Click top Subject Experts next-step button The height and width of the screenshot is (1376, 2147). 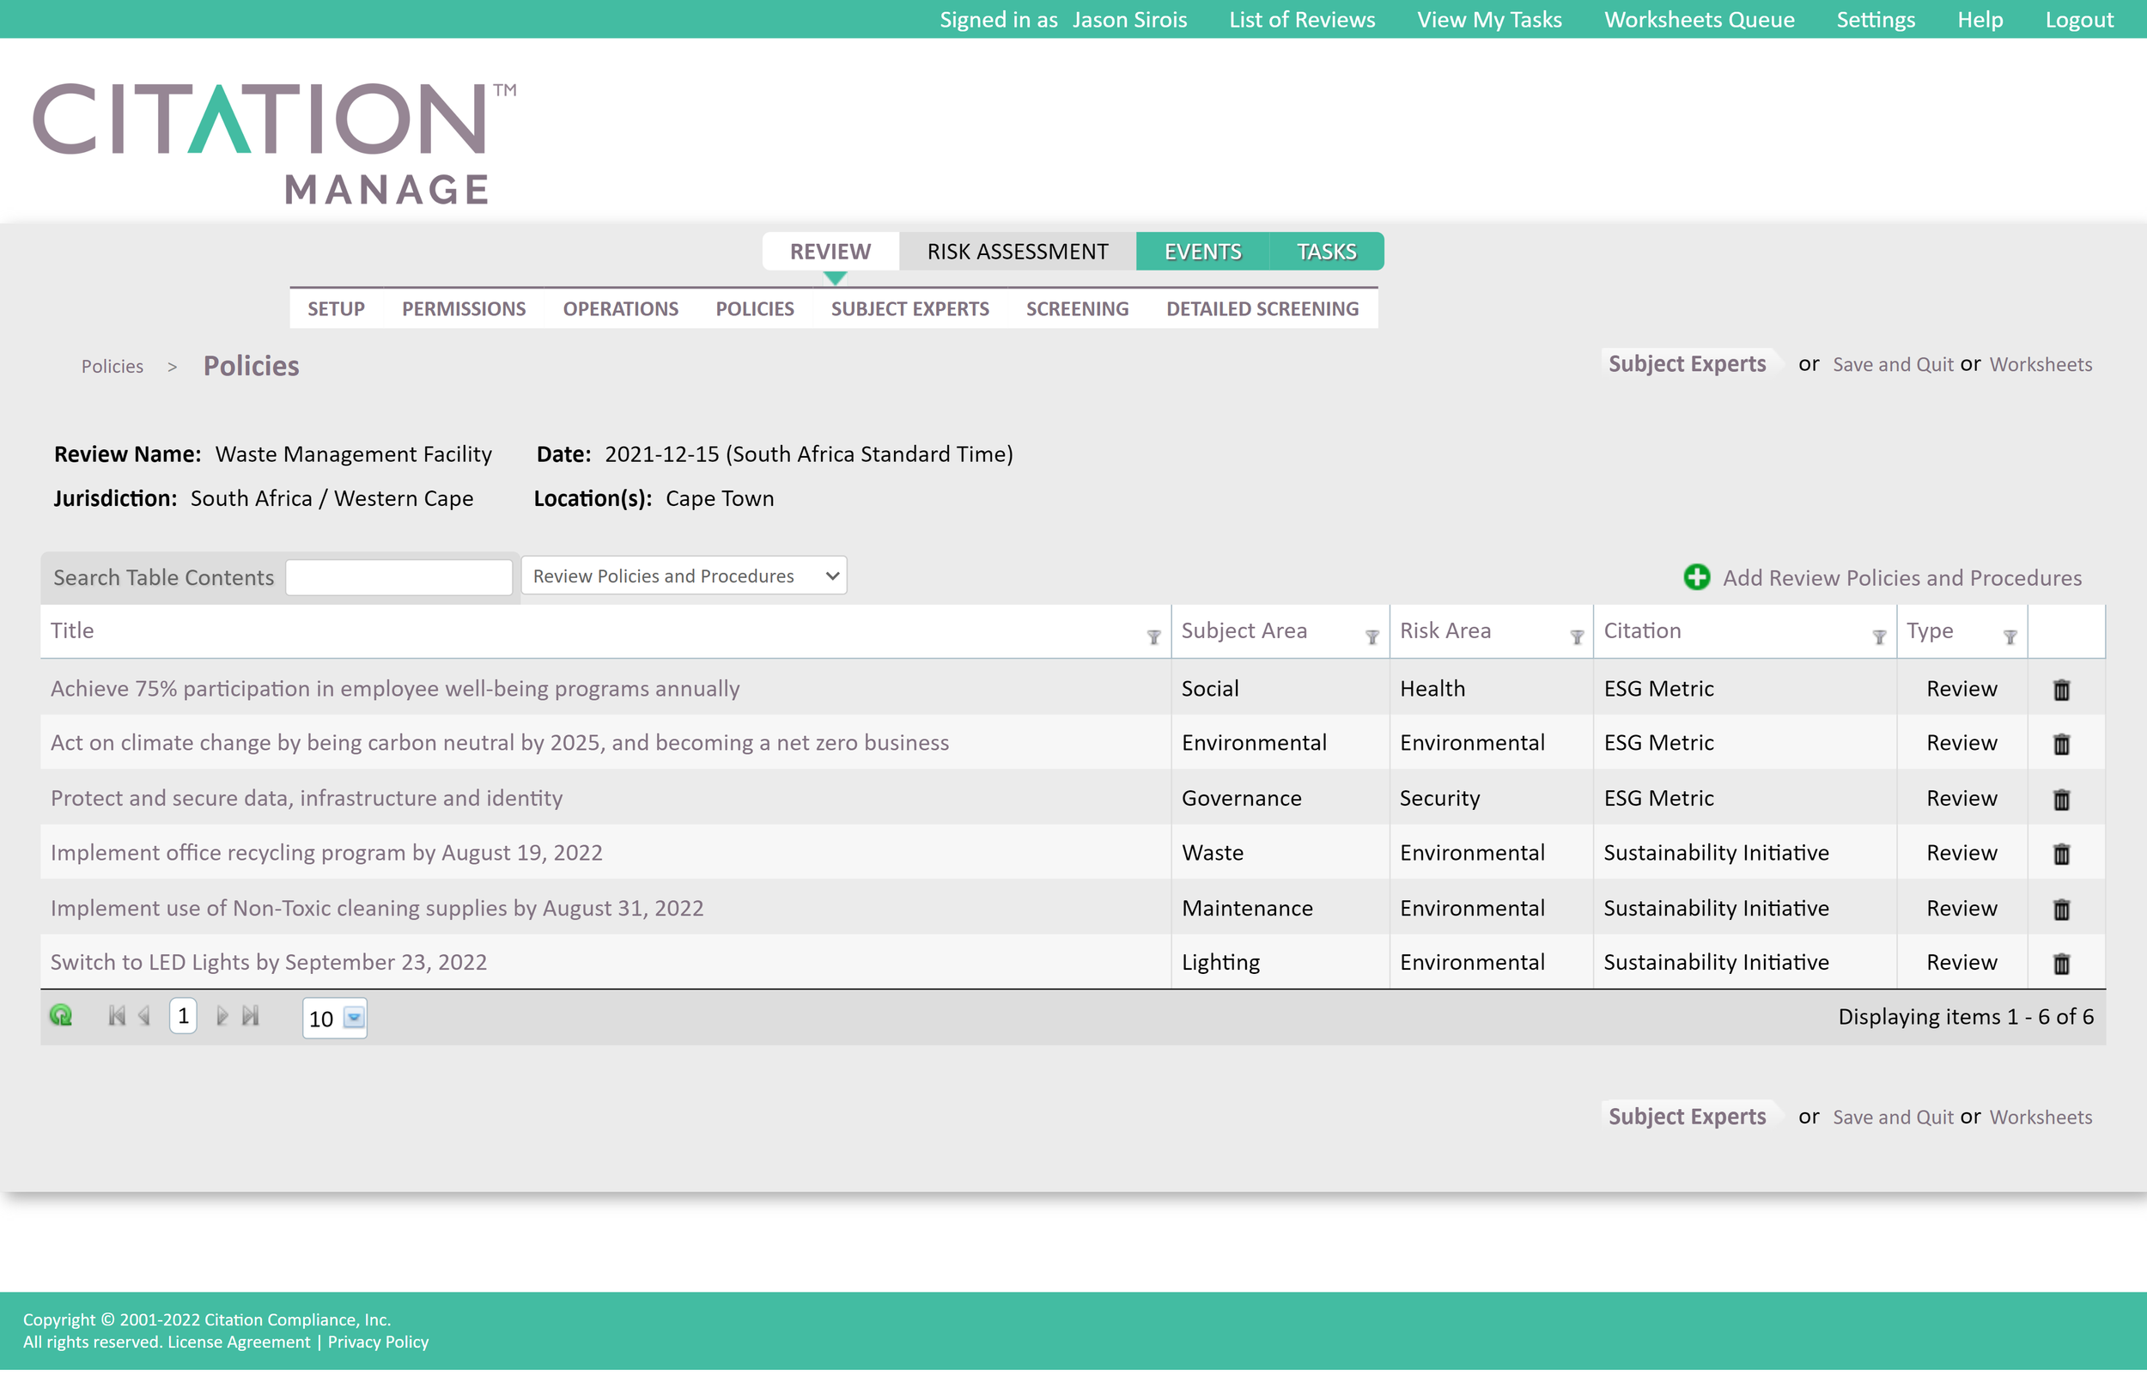tap(1686, 364)
